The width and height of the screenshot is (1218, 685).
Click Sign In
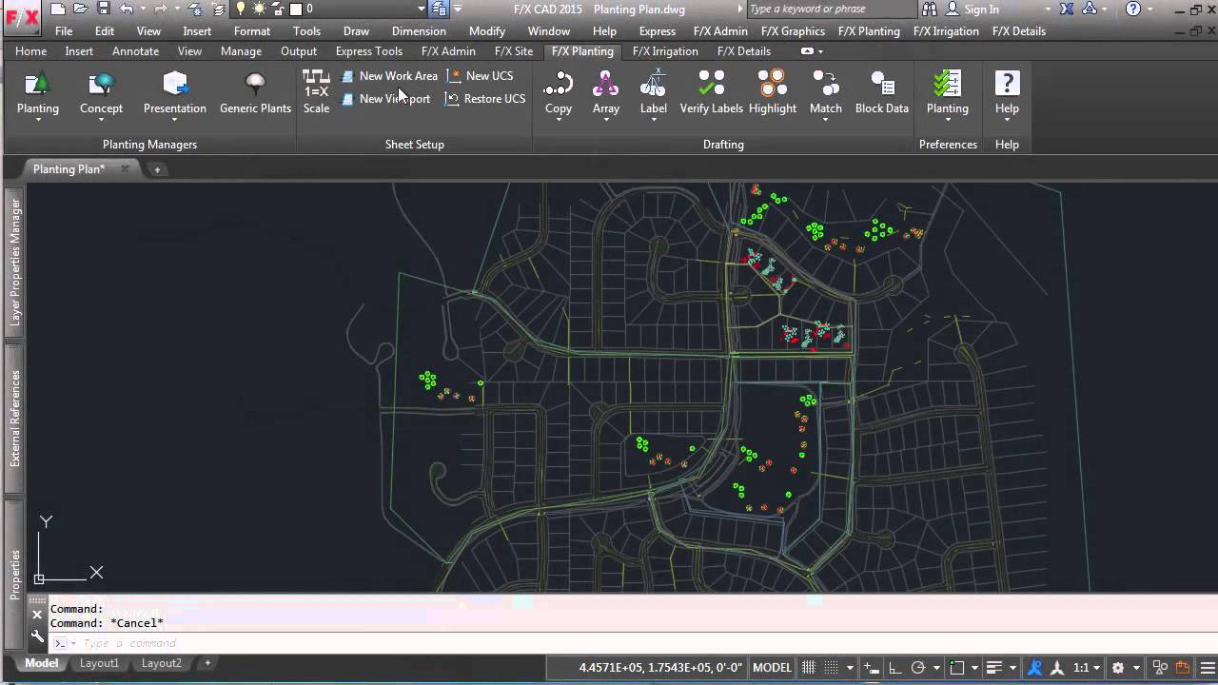click(982, 9)
